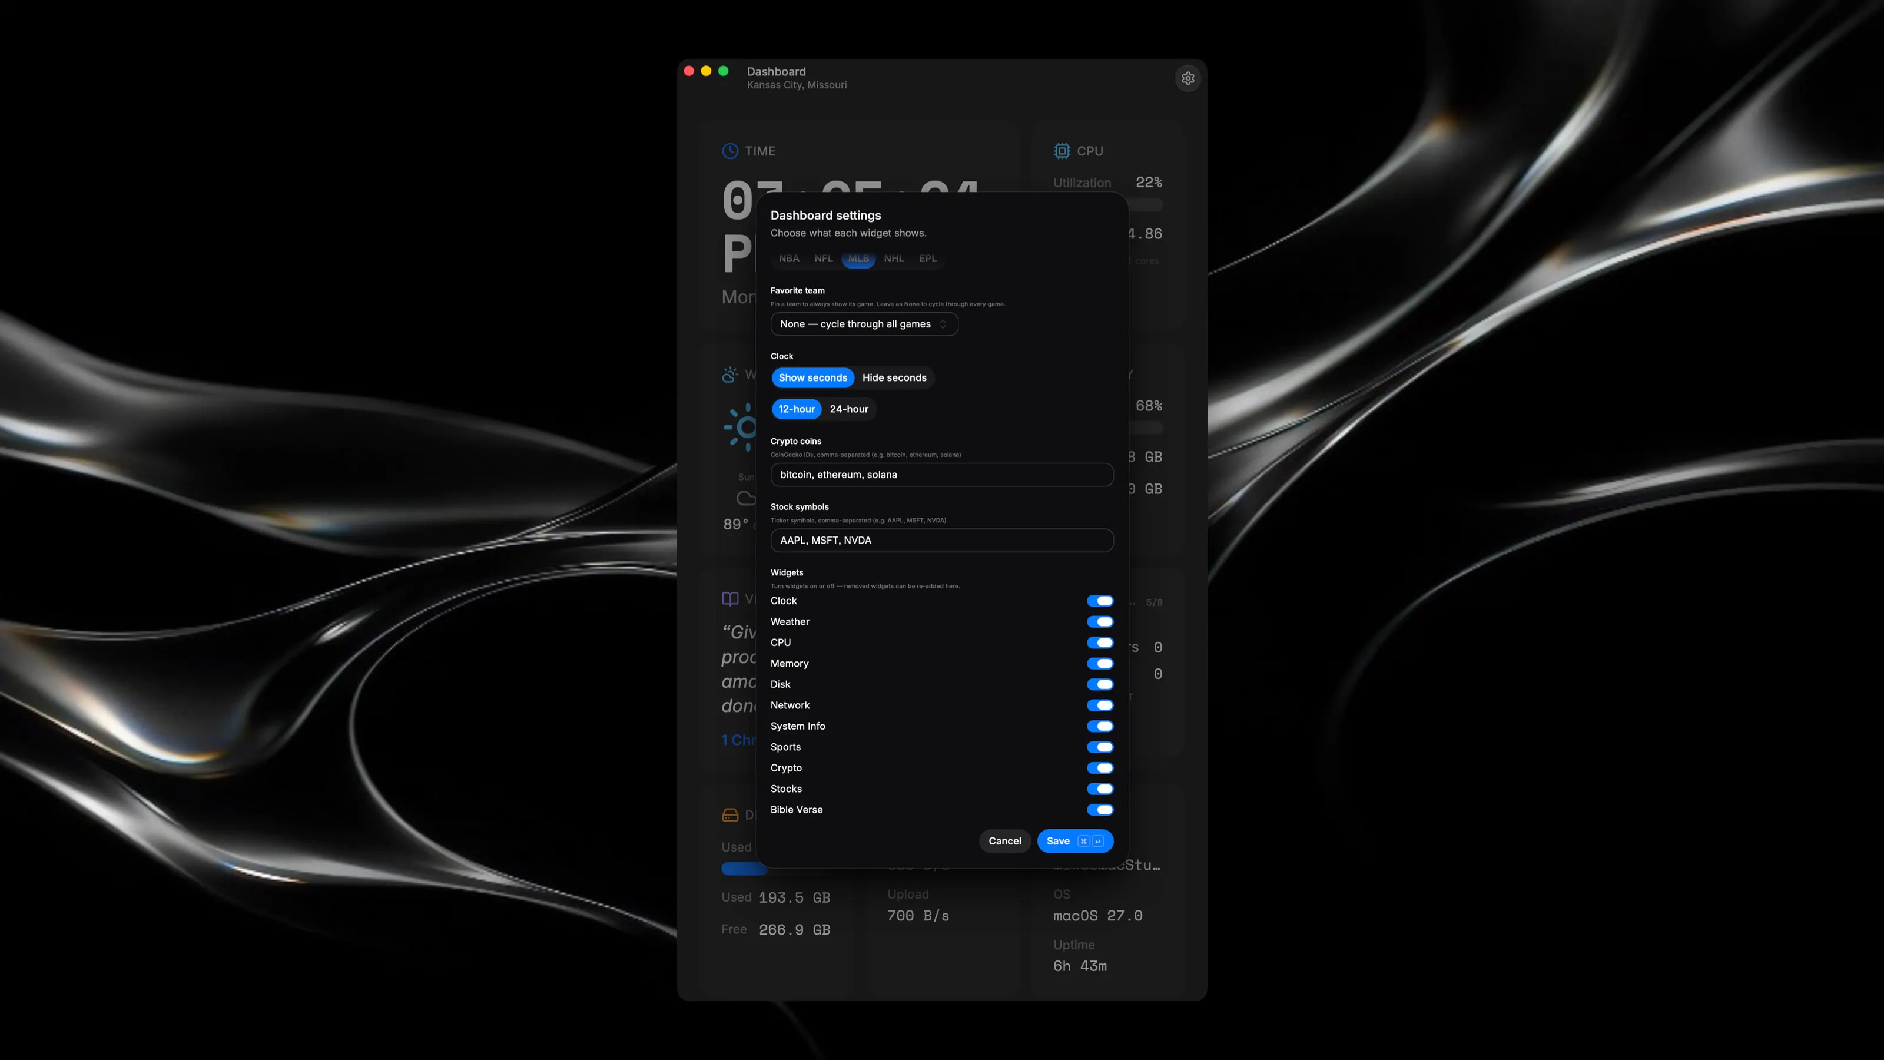Toggle the Crypto widget switch

1100,768
